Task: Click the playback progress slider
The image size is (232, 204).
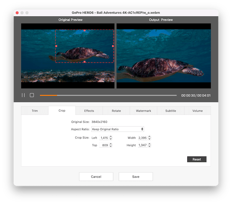Action: 108,95
